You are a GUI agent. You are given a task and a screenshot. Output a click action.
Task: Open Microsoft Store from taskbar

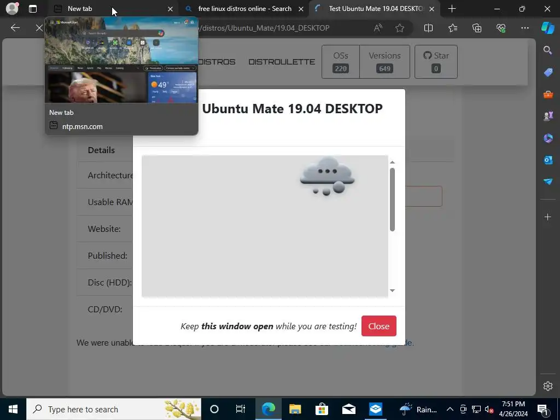[322, 409]
